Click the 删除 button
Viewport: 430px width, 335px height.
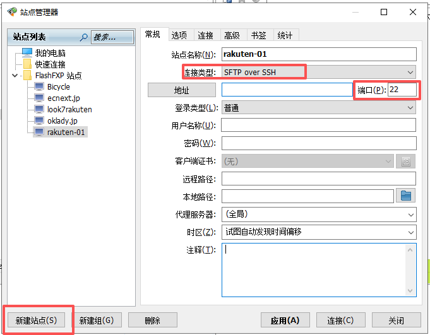click(x=152, y=320)
